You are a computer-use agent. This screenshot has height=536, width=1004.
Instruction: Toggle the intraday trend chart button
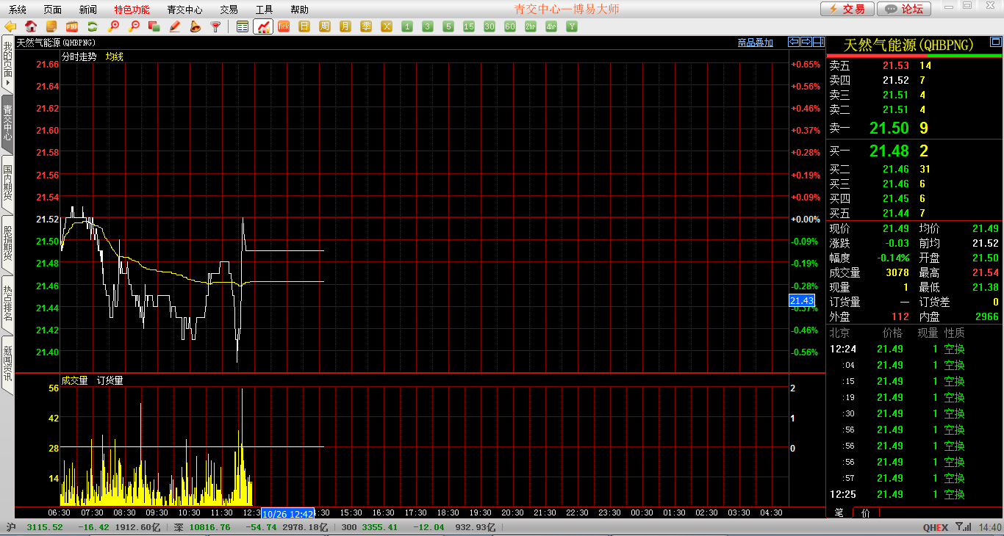click(x=263, y=26)
